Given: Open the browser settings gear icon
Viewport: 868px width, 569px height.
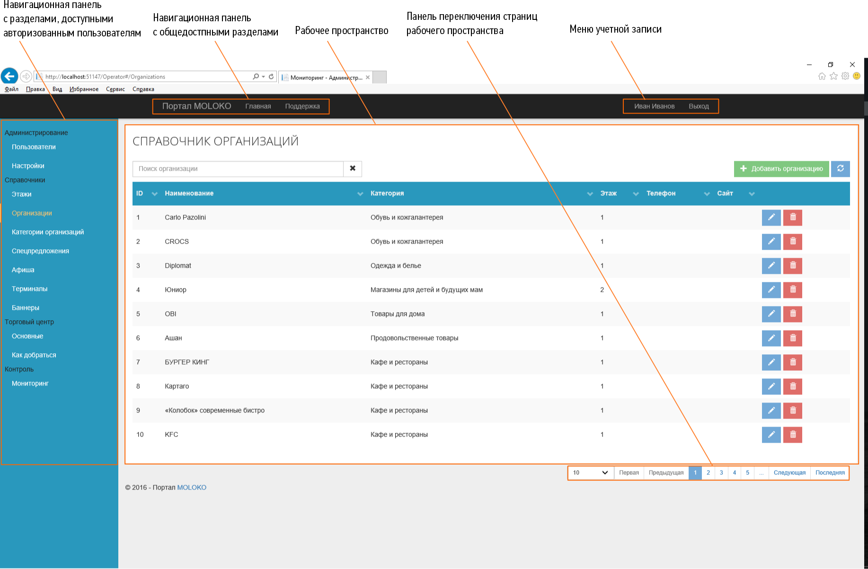Looking at the screenshot, I should click(845, 76).
